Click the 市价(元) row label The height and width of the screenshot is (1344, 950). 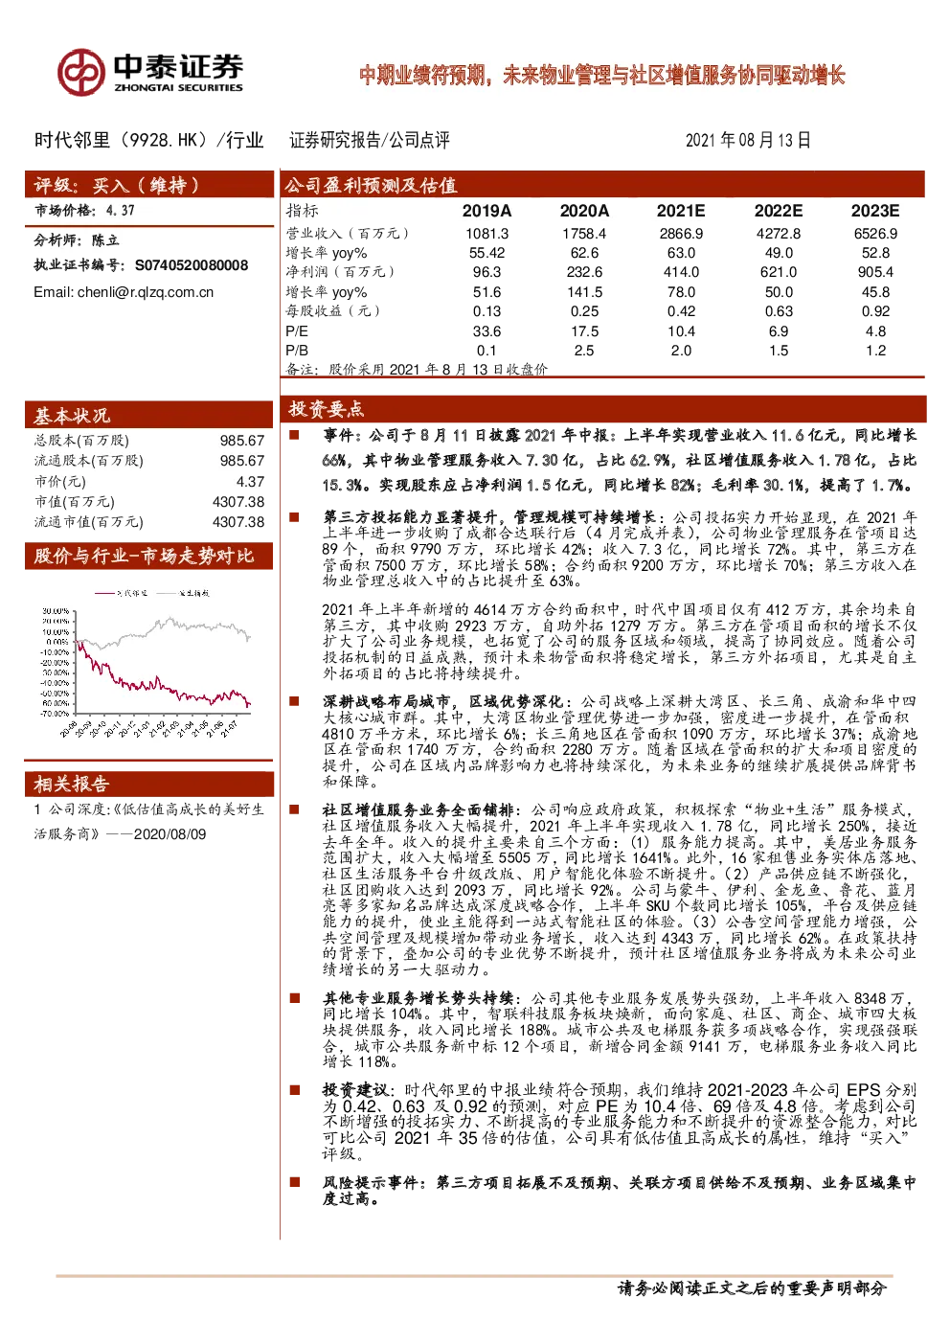(60, 482)
